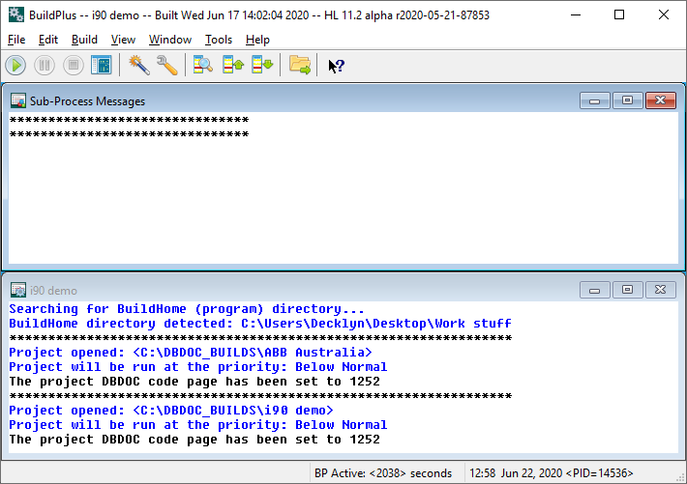Open the File menu
Screen dimensions: 687x484
[x=17, y=40]
